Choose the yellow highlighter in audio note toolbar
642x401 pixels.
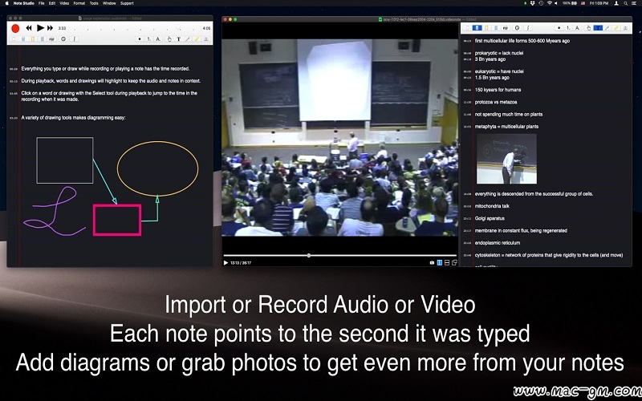tap(197, 38)
